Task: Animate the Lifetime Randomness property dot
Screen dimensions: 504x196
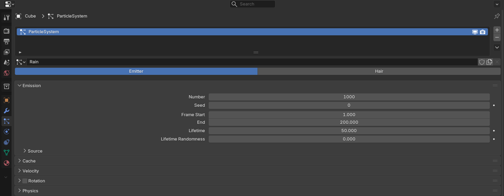Action: (x=494, y=139)
